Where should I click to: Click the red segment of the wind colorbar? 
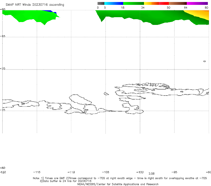click(164, 3)
